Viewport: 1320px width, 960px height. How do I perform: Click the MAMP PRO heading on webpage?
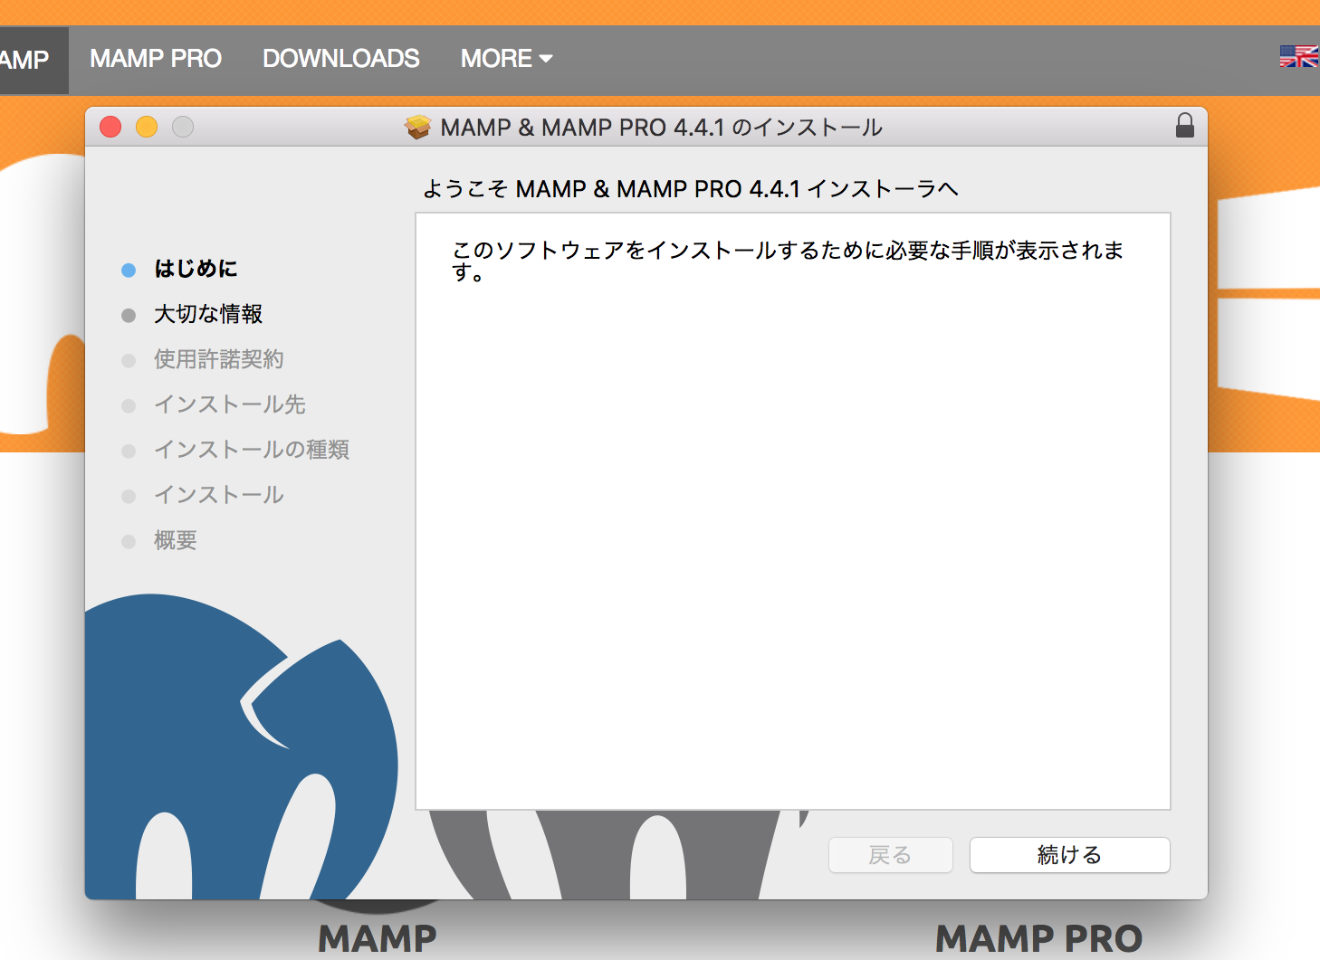pos(1038,939)
